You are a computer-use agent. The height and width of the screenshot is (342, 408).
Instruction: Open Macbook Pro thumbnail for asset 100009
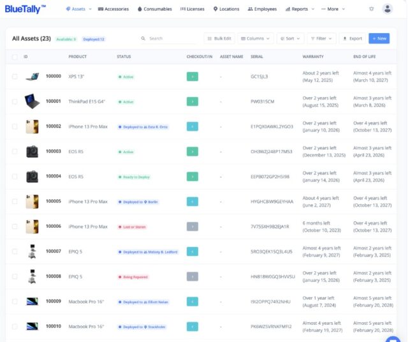(x=33, y=302)
